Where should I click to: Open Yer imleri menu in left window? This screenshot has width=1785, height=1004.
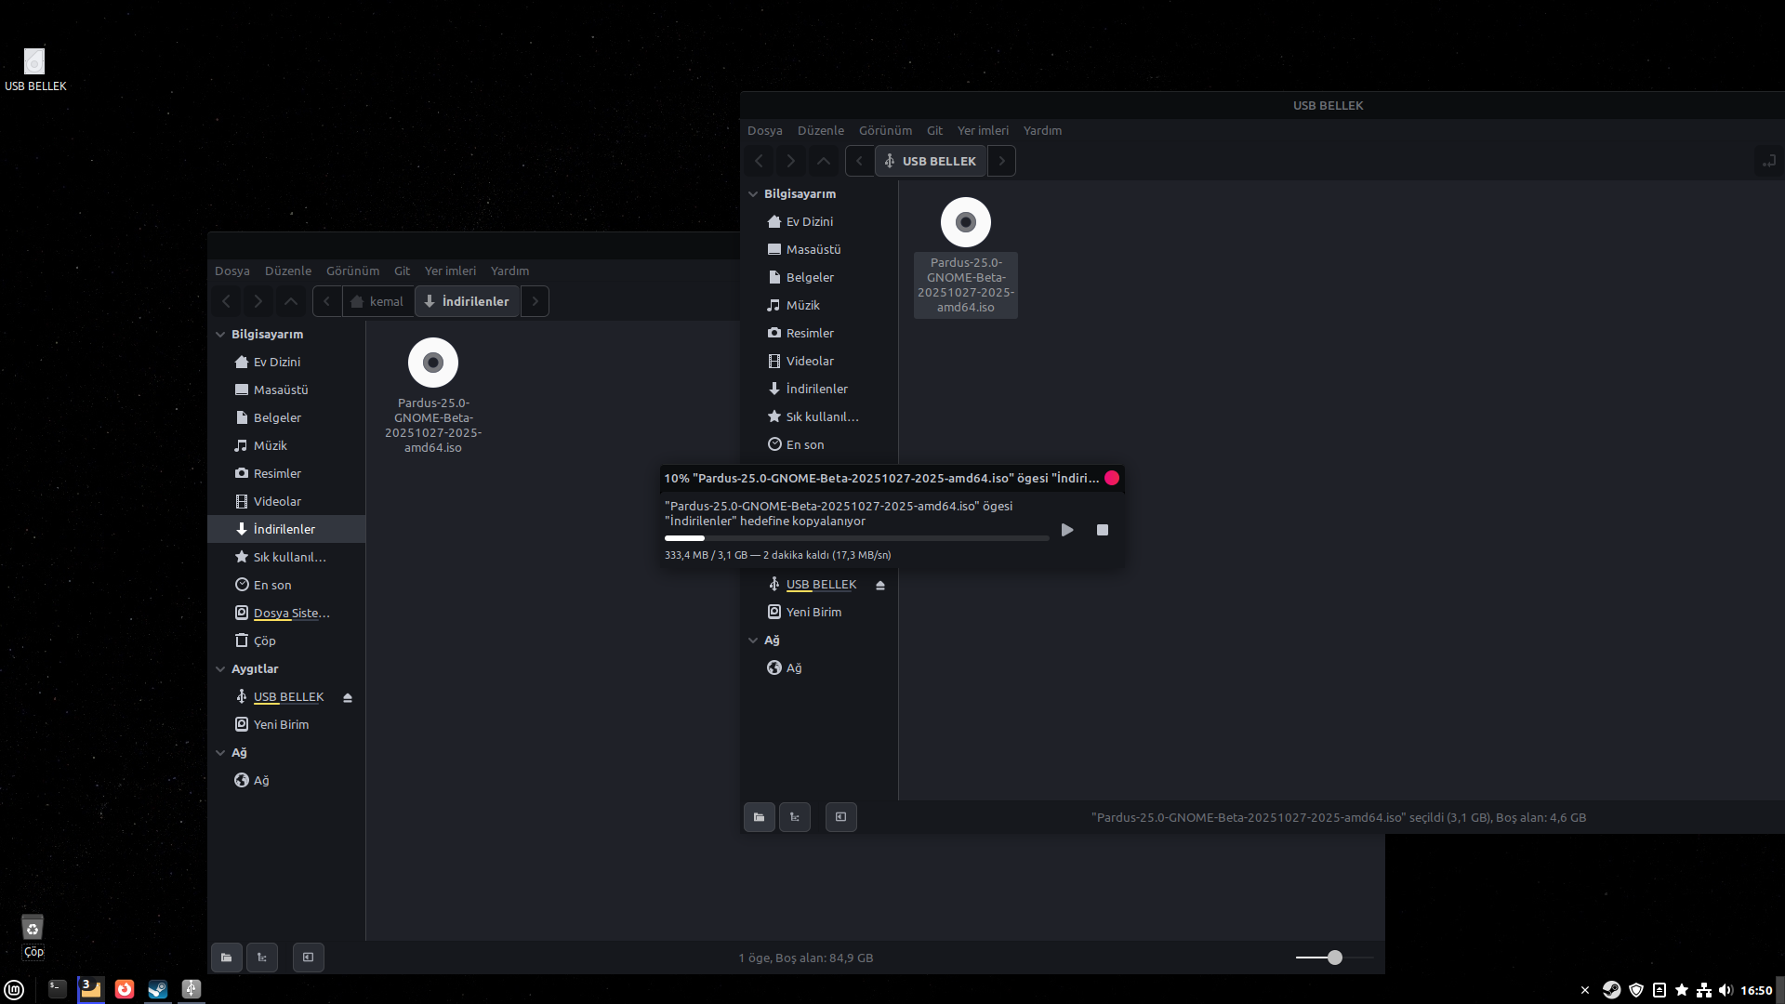[x=450, y=271]
